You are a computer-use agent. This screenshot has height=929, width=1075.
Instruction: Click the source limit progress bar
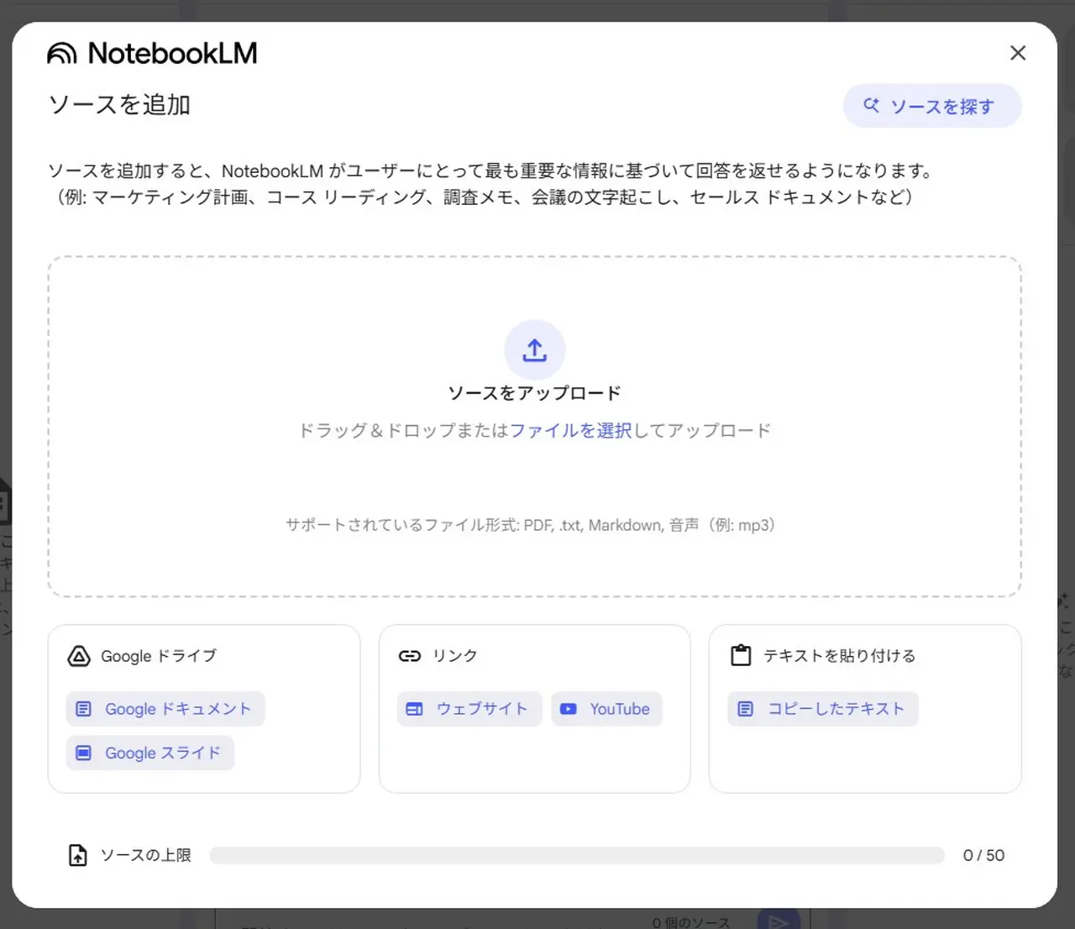576,855
